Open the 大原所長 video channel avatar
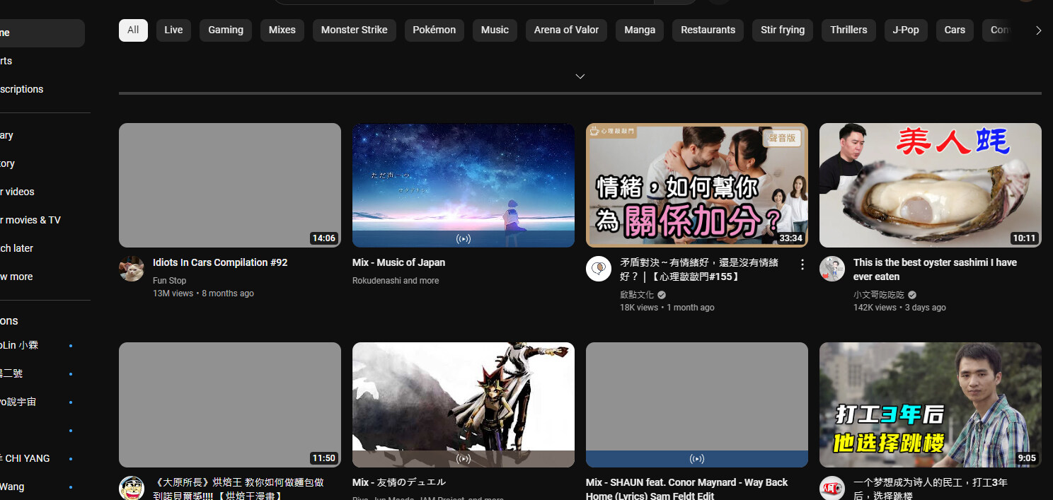The width and height of the screenshot is (1053, 500). click(132, 488)
